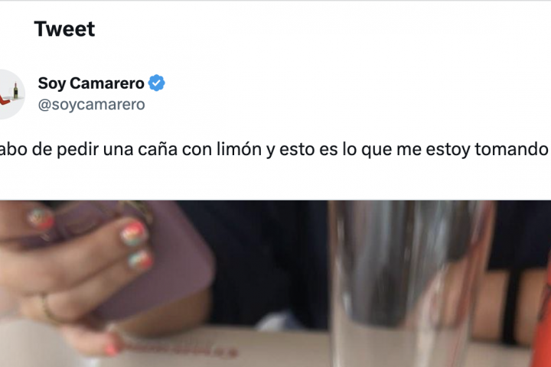Open the Soy Camarero display name

[x=91, y=83]
